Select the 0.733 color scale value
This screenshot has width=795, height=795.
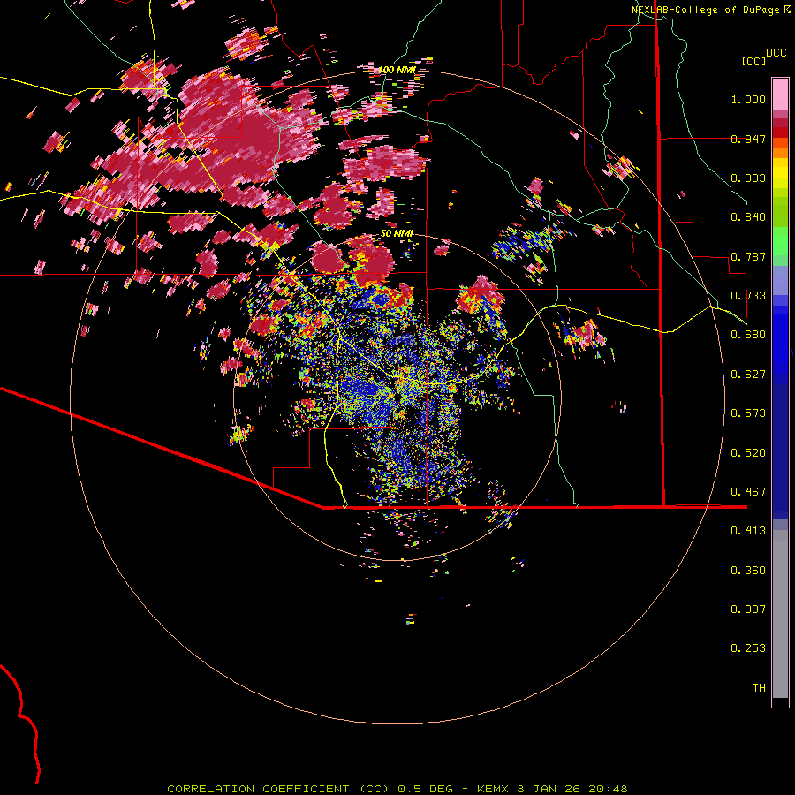point(748,296)
